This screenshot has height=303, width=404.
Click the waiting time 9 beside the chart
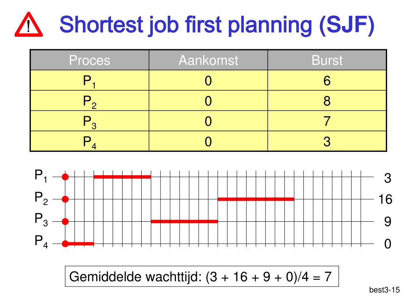point(388,222)
